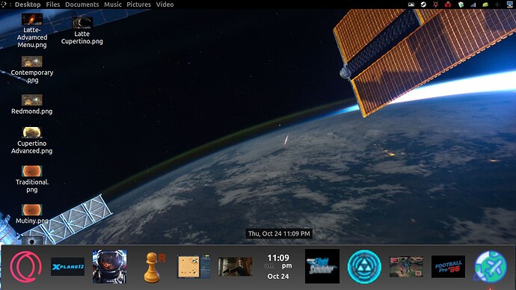Launch Flight Simulator from the dock
This screenshot has width=516, height=290.
coord(322,266)
